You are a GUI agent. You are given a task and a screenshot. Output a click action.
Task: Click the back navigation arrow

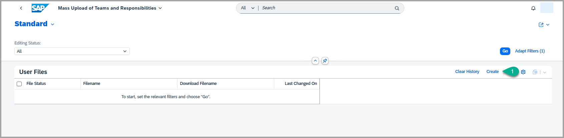[x=21, y=8]
